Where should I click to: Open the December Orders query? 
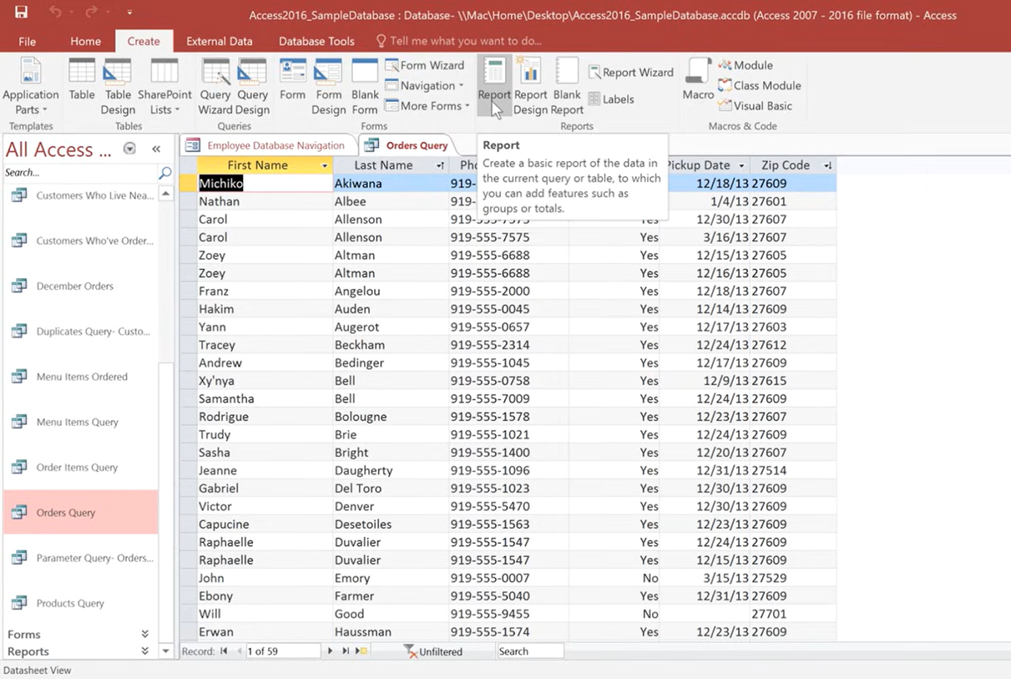point(74,286)
